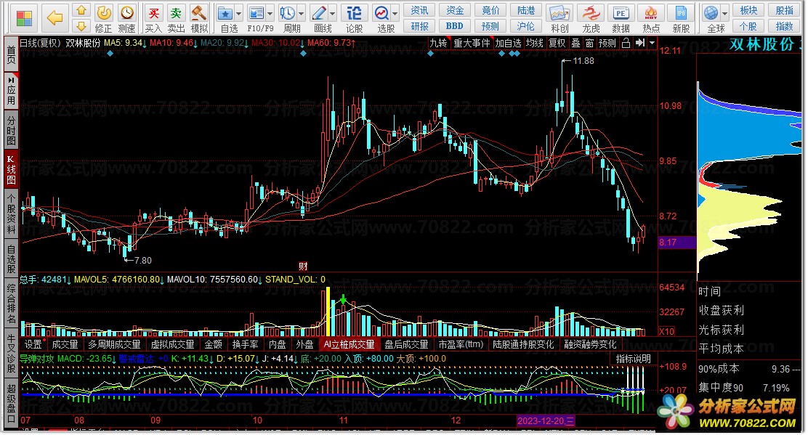Screen dimensions: 808x435
Task: Open the 指标说明 indicator description
Action: click(634, 359)
